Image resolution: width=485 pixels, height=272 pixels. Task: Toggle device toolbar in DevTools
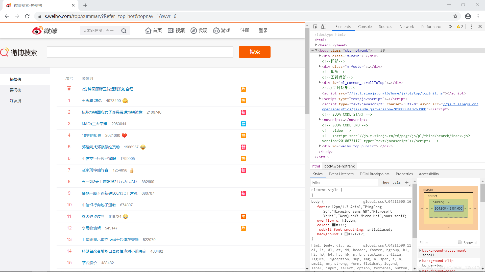324,26
